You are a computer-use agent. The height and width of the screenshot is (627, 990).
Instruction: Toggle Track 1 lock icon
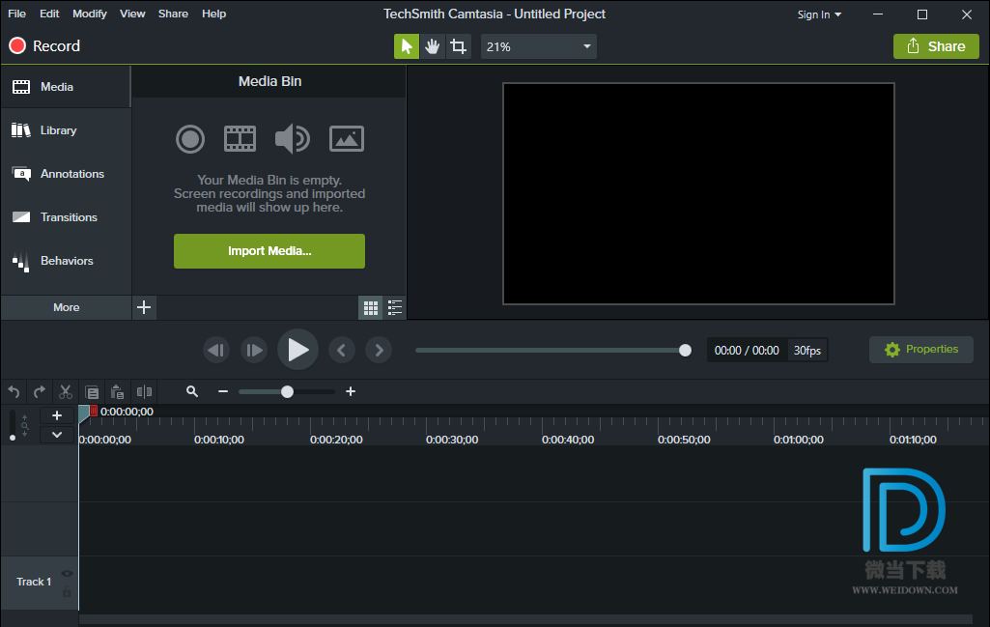[x=67, y=592]
